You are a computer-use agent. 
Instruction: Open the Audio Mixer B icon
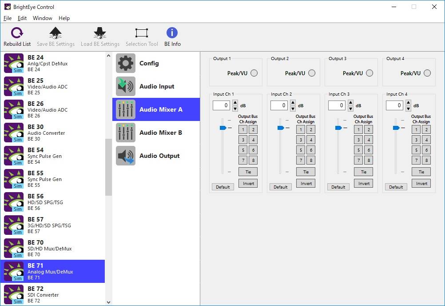126,133
